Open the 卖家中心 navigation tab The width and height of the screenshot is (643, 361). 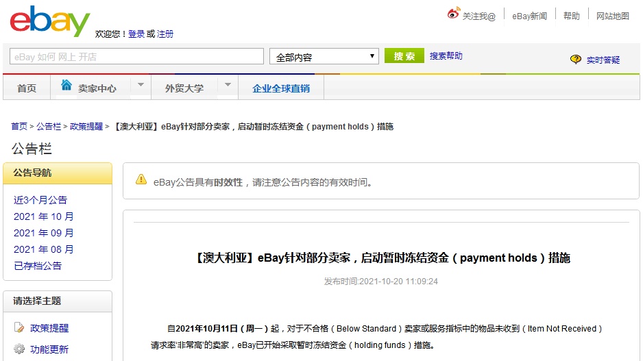[x=97, y=88]
